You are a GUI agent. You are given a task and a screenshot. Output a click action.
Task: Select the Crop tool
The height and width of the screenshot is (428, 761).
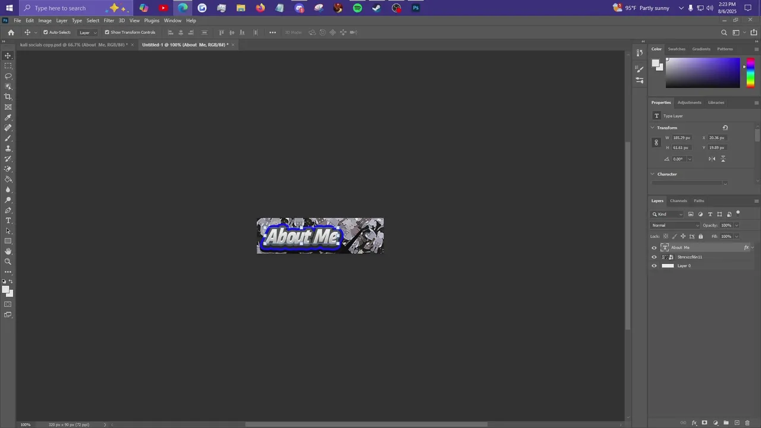[x=8, y=96]
